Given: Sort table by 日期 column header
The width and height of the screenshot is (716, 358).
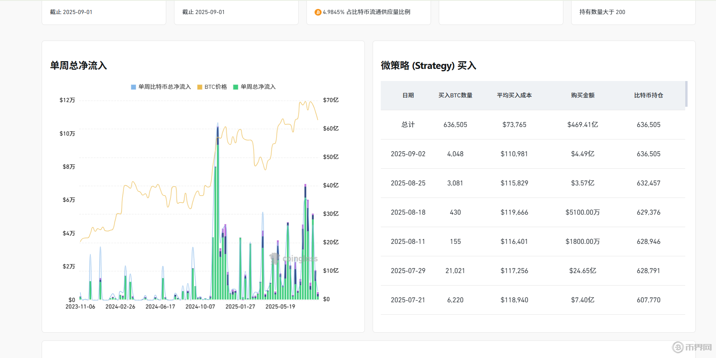Looking at the screenshot, I should pyautogui.click(x=408, y=95).
